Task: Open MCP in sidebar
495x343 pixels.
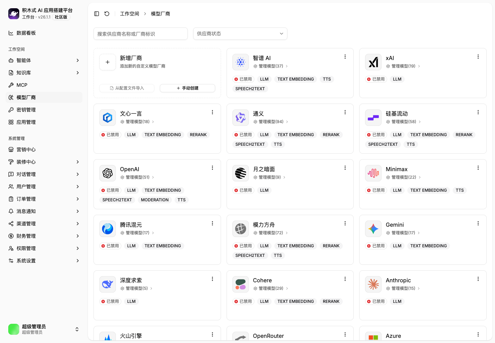Action: pyautogui.click(x=44, y=85)
